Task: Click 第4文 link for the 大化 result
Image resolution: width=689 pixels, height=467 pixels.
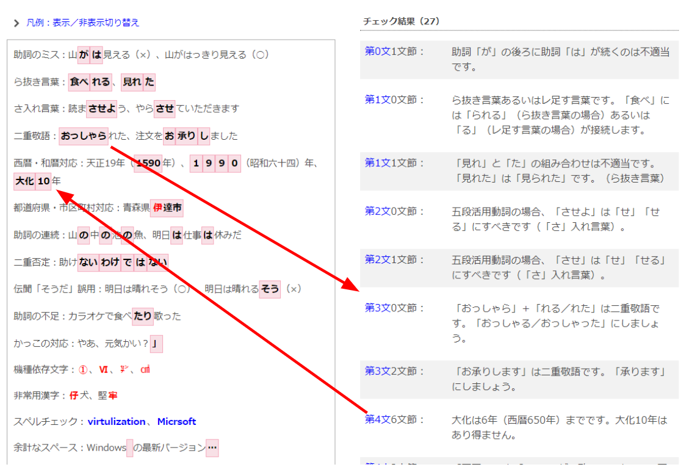Action: pyautogui.click(x=377, y=419)
